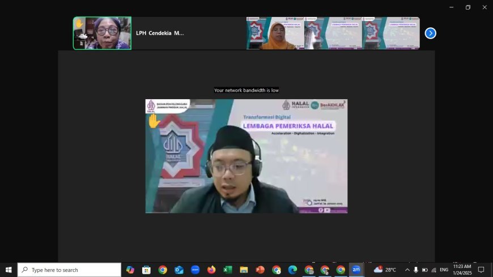Click the raised hand icon on LPH Cendekia thumbnail

pos(79,23)
